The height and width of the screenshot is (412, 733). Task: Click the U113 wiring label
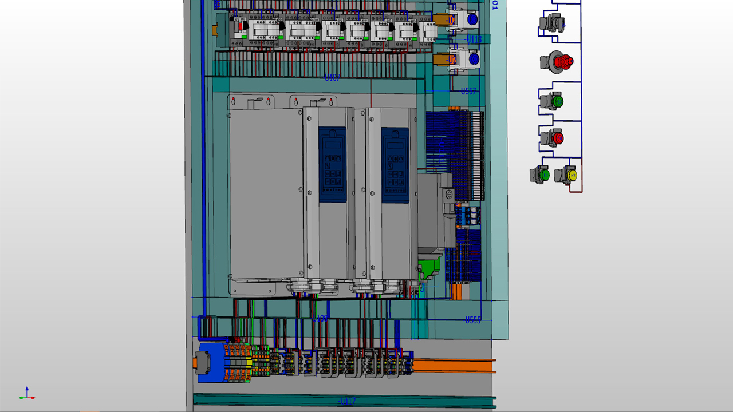(x=474, y=38)
